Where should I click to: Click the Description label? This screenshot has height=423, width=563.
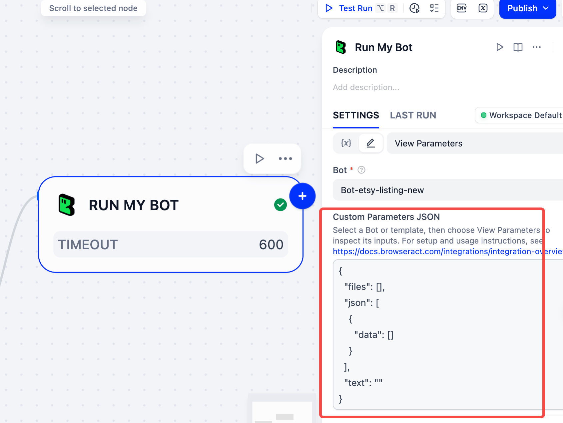tap(355, 70)
